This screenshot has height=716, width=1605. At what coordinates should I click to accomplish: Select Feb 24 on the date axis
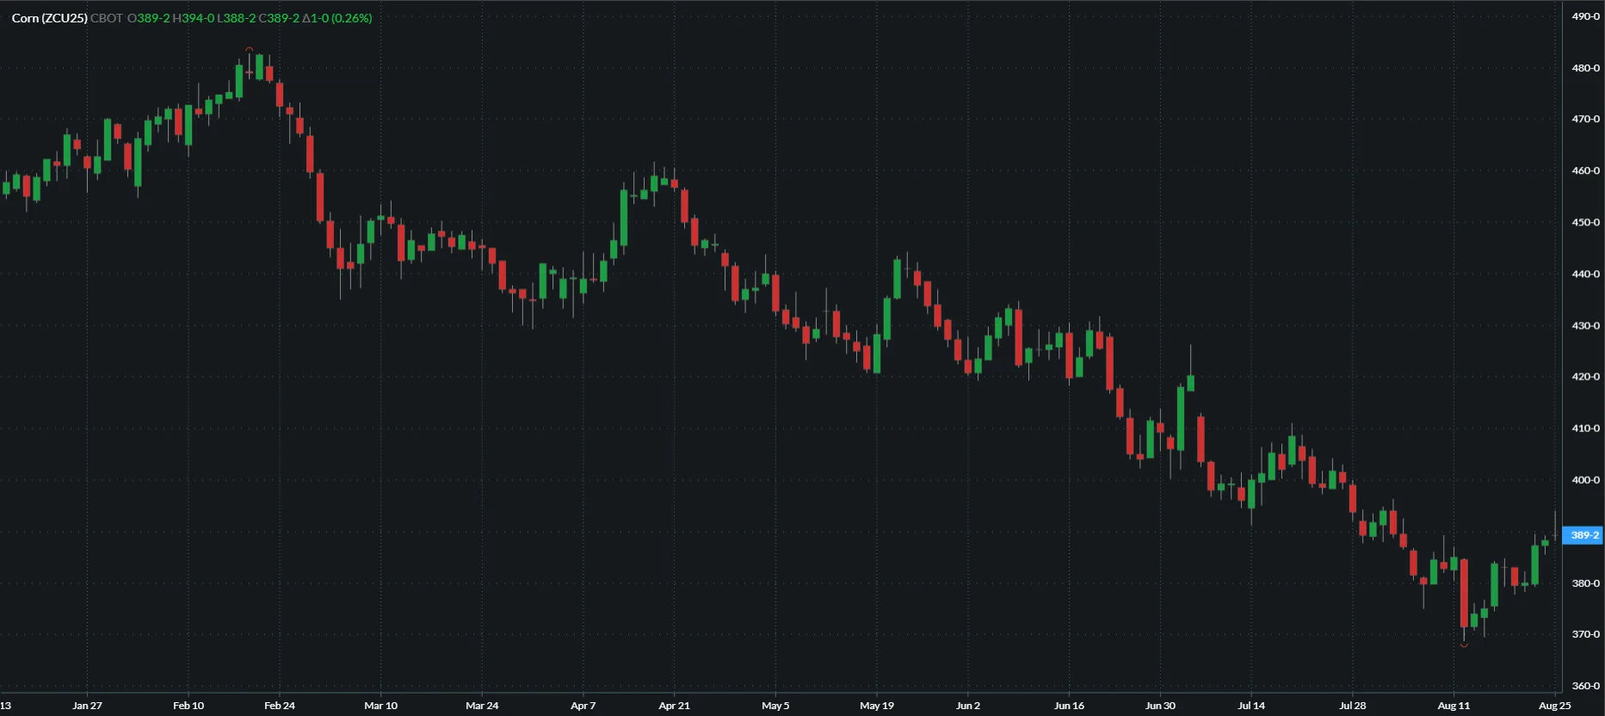point(280,706)
